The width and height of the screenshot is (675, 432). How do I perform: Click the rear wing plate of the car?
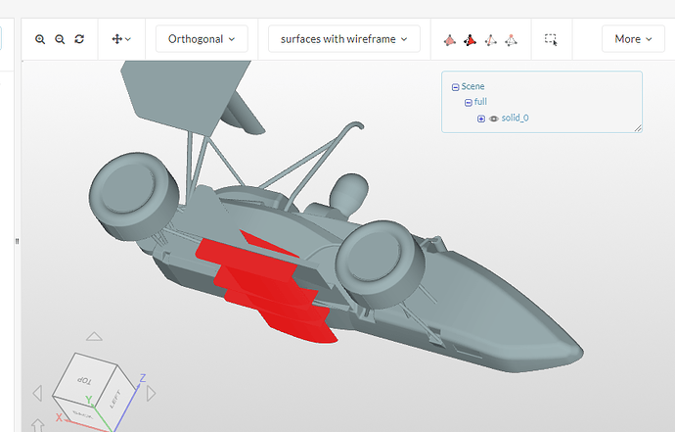click(x=185, y=93)
